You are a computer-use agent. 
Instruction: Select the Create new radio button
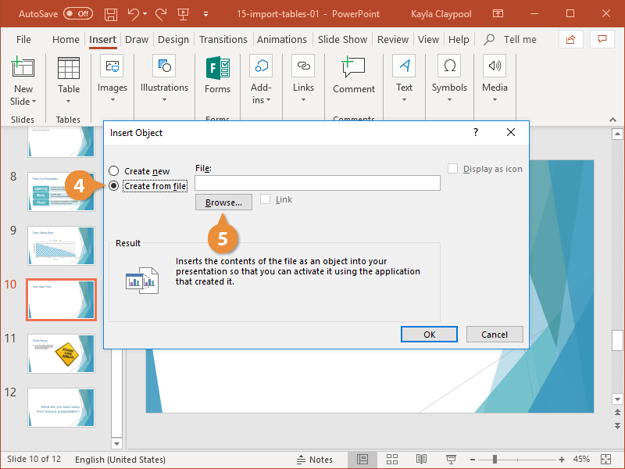coord(114,171)
